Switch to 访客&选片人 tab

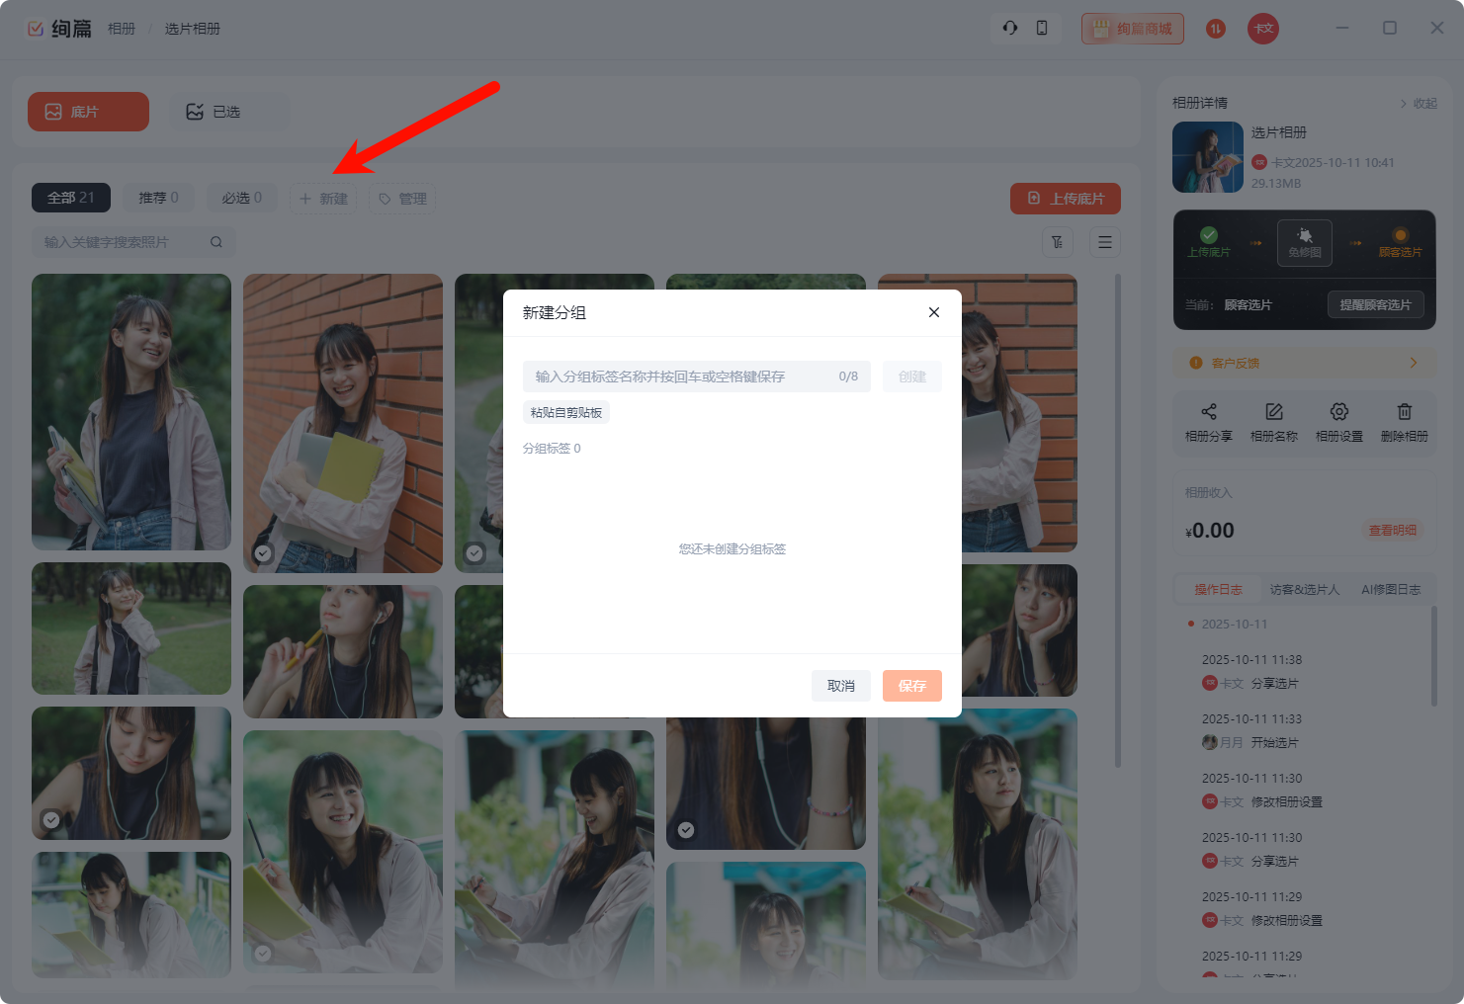click(x=1304, y=590)
